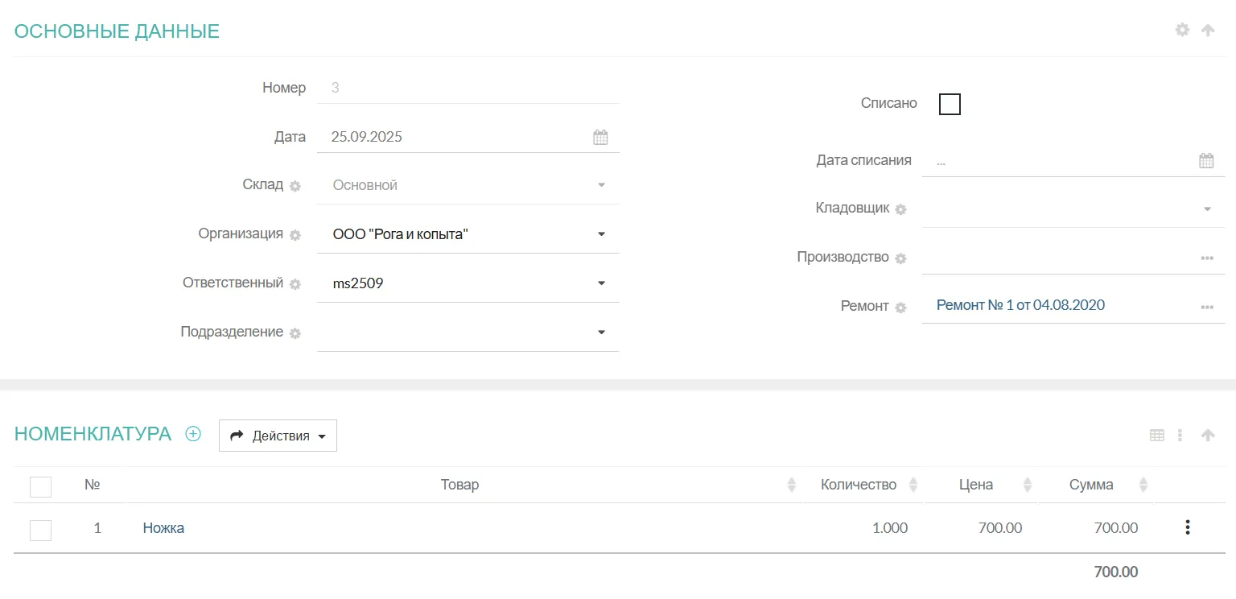Open link Ремонт № 1 от 04.08.2020

tap(1020, 305)
